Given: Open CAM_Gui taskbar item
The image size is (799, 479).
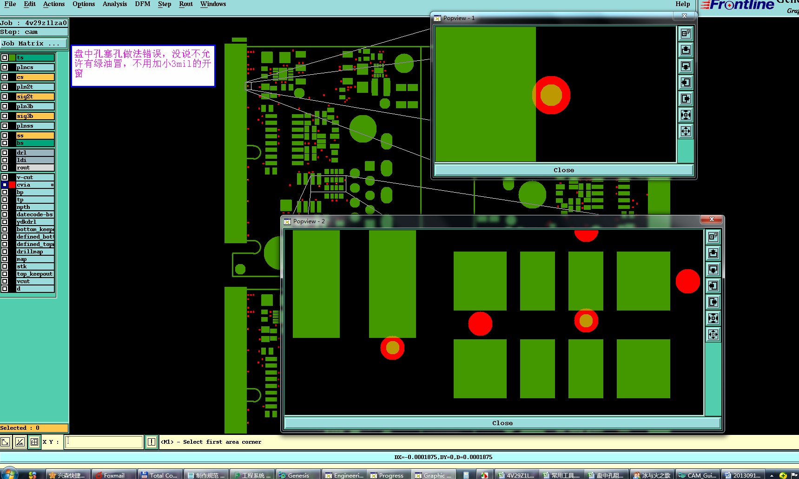Looking at the screenshot, I should (698, 475).
